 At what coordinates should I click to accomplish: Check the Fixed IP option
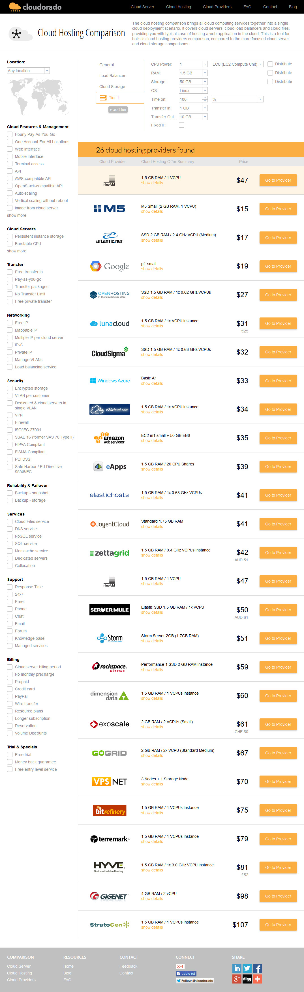(x=181, y=125)
